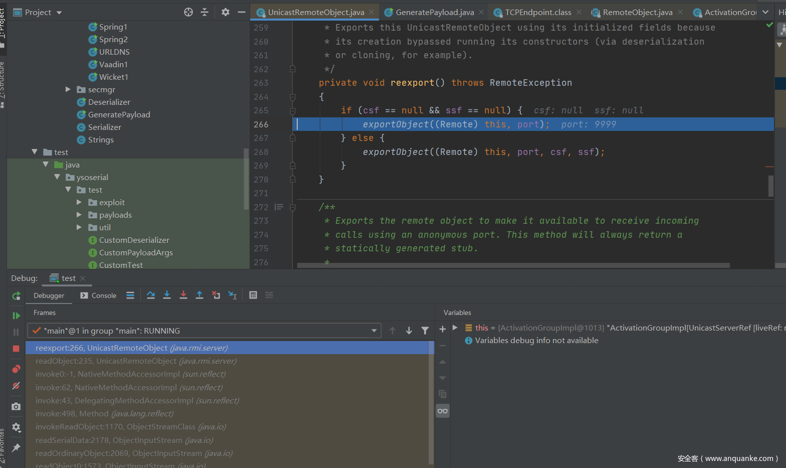Rerun the test debug session
Viewport: 786px width, 468px height.
coord(16,296)
